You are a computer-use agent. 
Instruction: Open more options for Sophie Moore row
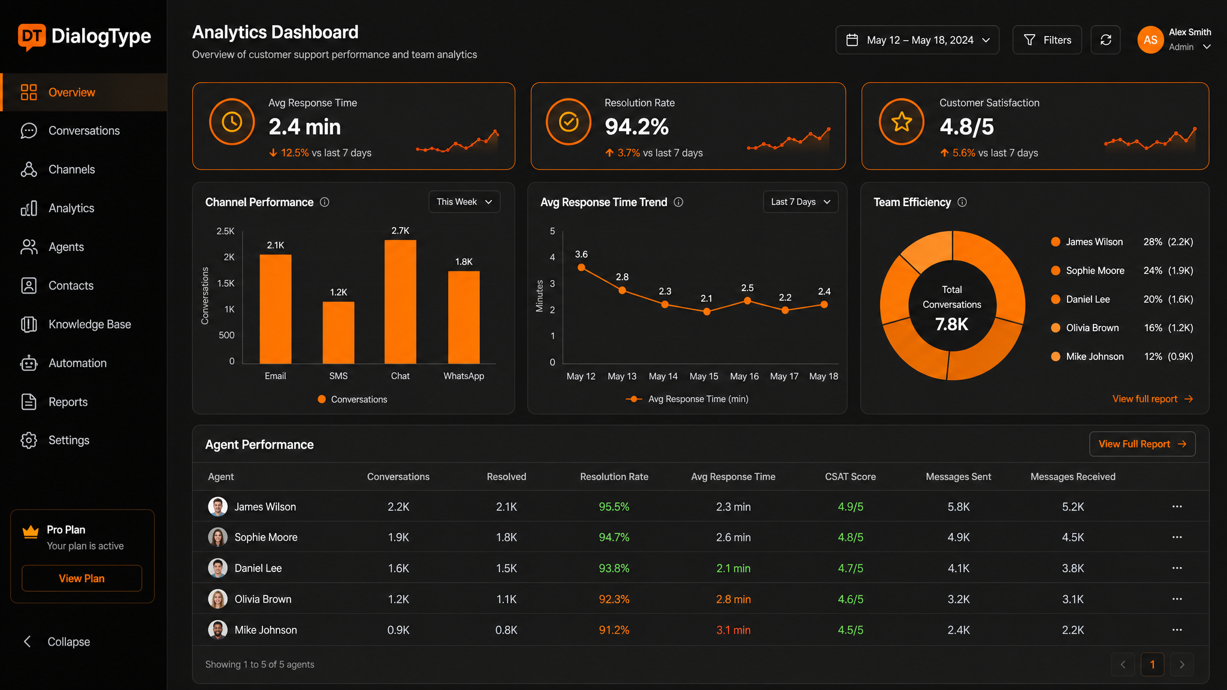[x=1177, y=537]
